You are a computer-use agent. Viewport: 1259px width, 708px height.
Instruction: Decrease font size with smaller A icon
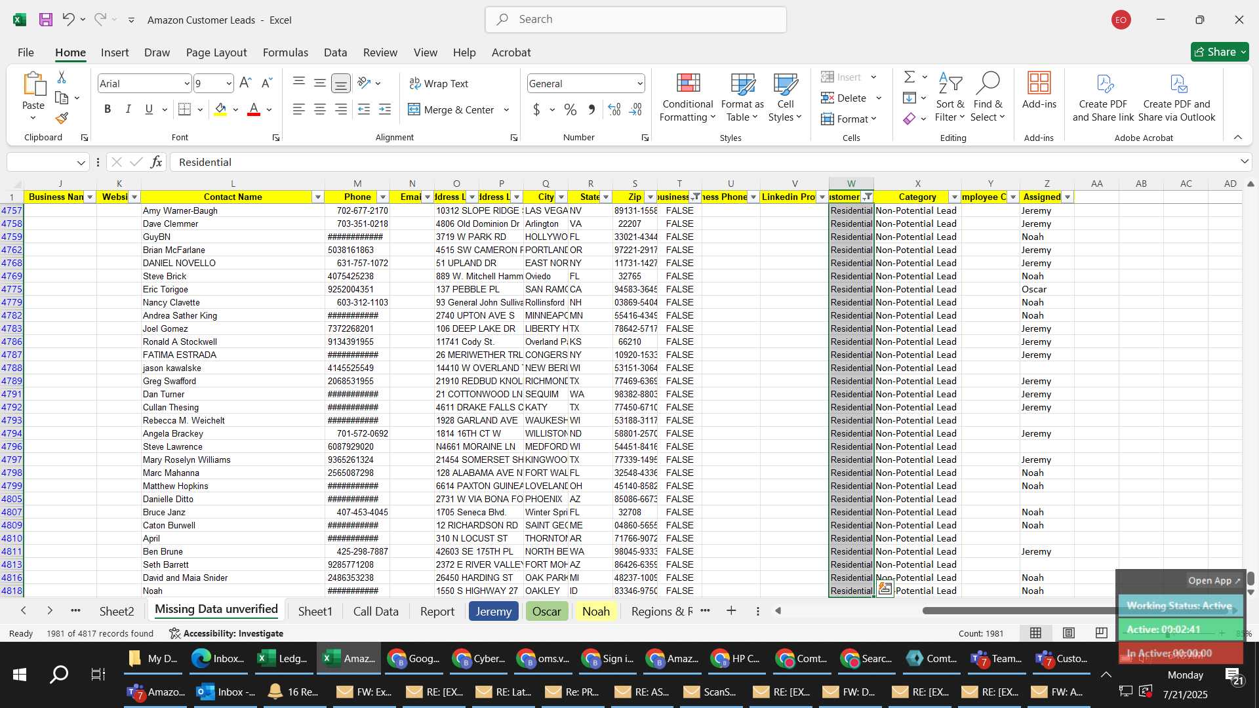[266, 83]
